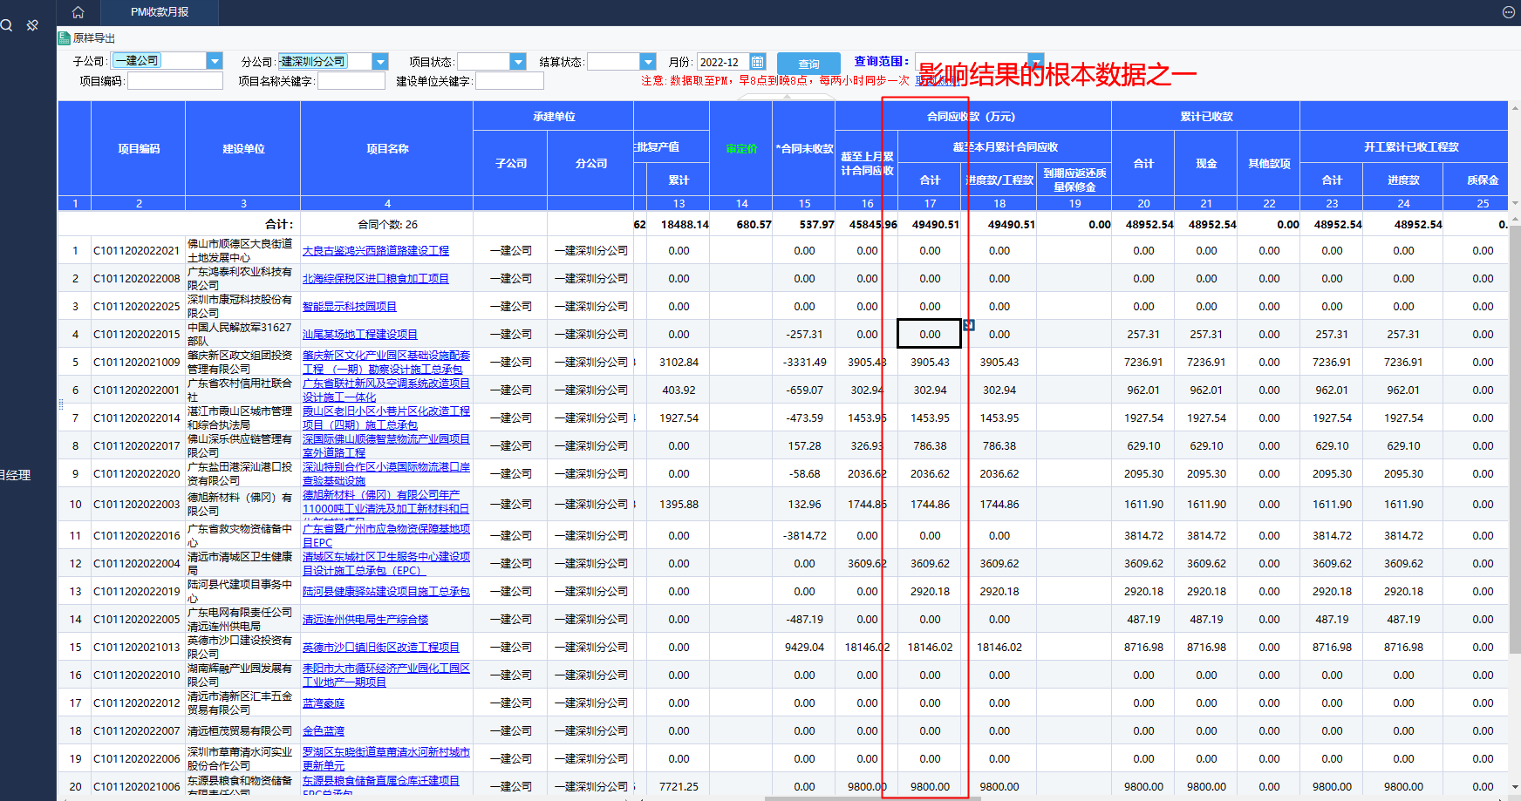
Task: Open project link 北海综保税区进口粮食加工项目
Action: tap(376, 278)
